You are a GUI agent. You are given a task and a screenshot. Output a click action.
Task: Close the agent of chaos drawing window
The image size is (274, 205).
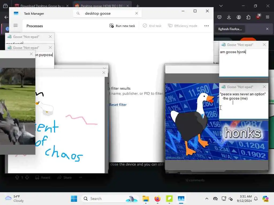point(104,73)
